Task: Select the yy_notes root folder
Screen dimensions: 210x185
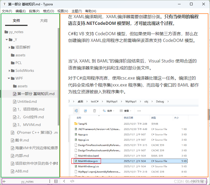Action: (x=14, y=32)
